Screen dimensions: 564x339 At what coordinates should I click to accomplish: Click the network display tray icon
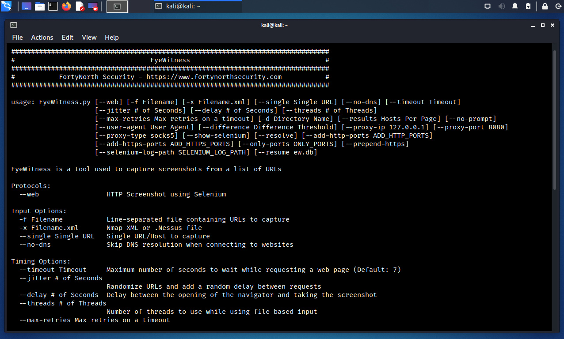[488, 6]
